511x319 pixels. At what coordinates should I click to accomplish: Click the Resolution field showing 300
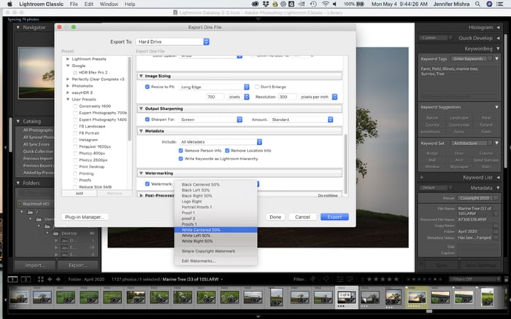coord(287,97)
